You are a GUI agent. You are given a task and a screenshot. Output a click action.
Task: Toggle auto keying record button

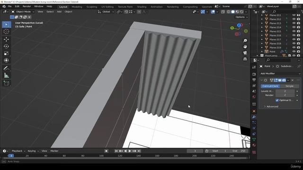(x=106, y=151)
